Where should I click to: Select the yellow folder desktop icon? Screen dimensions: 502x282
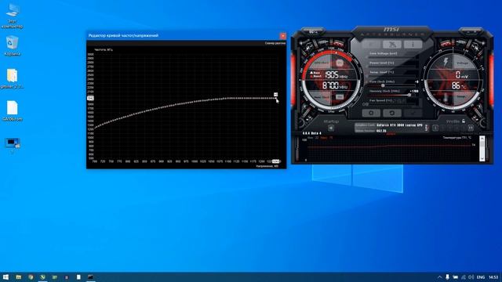13,78
